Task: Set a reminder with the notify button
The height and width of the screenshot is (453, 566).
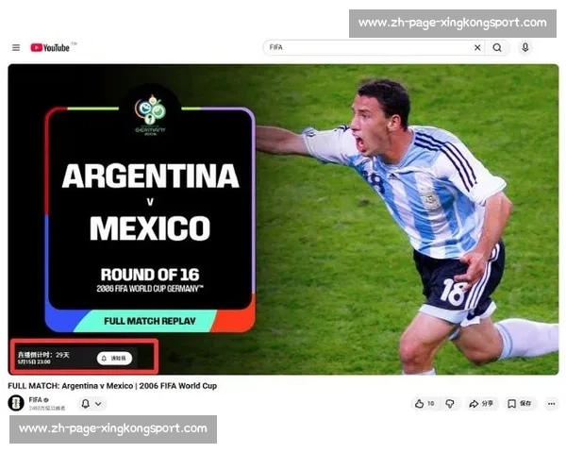Action: pos(114,358)
